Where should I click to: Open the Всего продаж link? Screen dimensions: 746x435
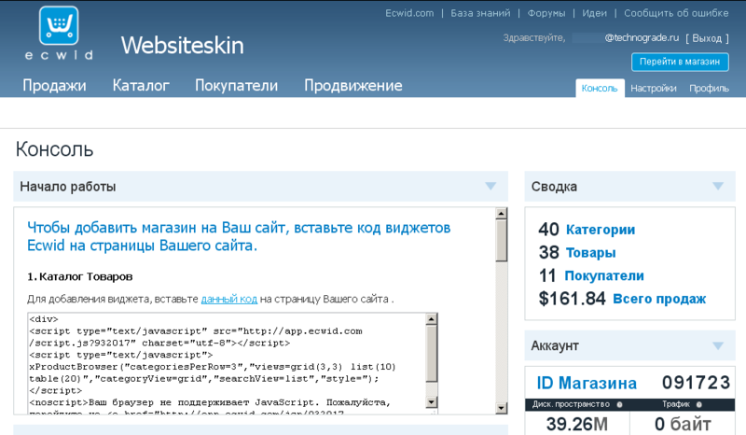(x=659, y=299)
